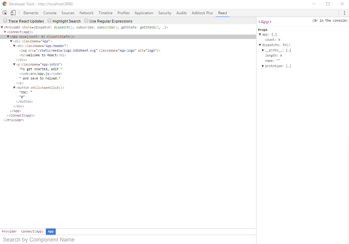The image size is (349, 244).
Task: Collapse the dispatch1 prop arrow
Action: coord(260,45)
